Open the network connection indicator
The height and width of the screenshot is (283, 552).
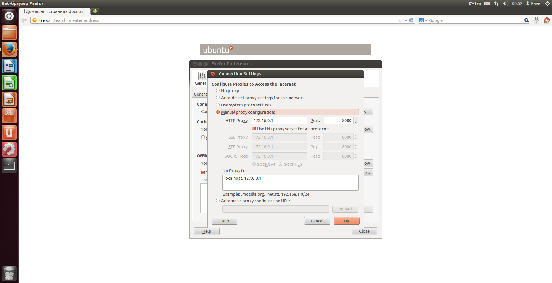tap(496, 3)
